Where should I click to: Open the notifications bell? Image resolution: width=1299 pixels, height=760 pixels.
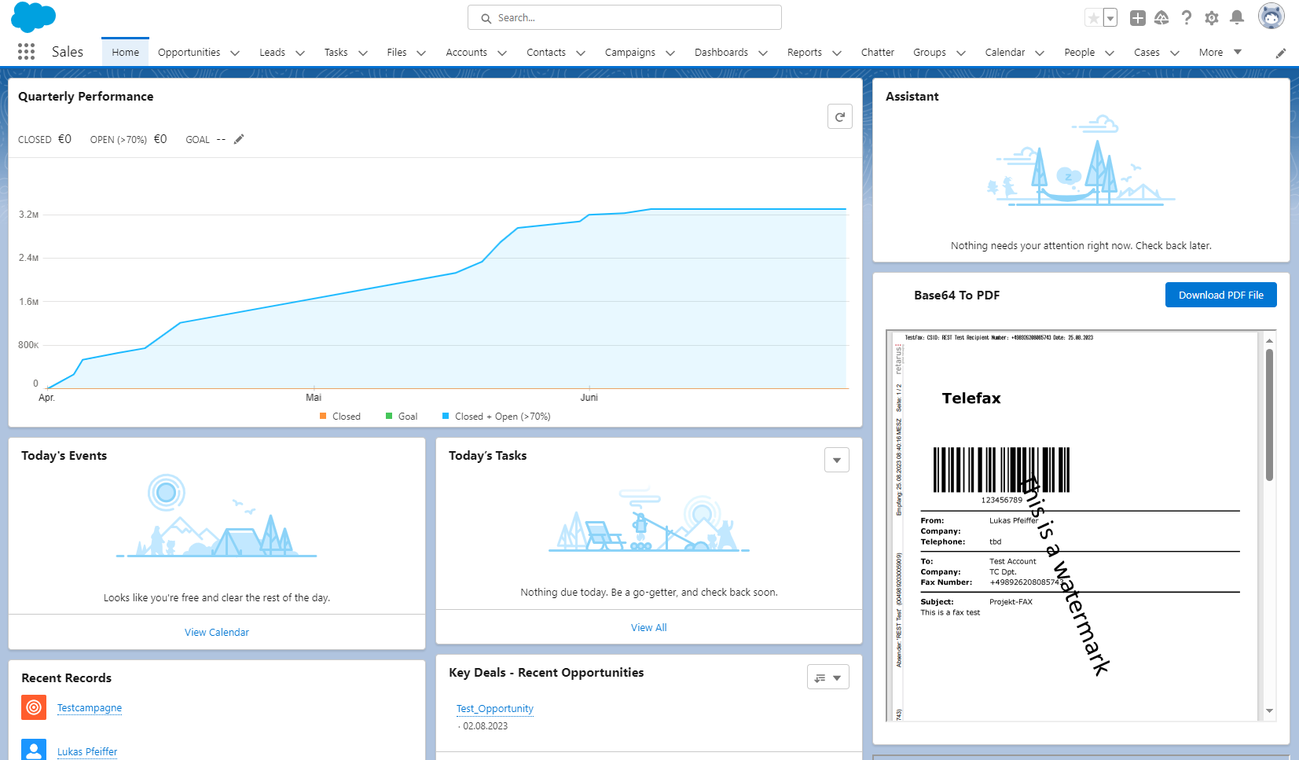pyautogui.click(x=1236, y=17)
